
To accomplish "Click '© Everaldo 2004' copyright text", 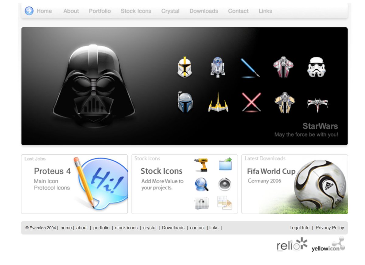I will [x=40, y=228].
